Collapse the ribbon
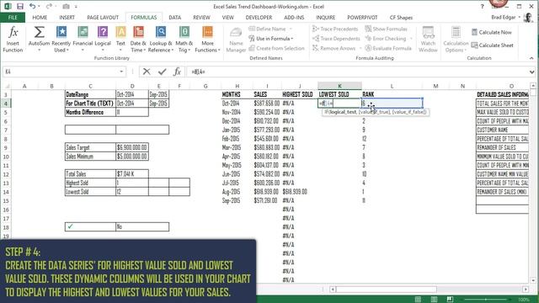The width and height of the screenshot is (539, 303). [531, 58]
